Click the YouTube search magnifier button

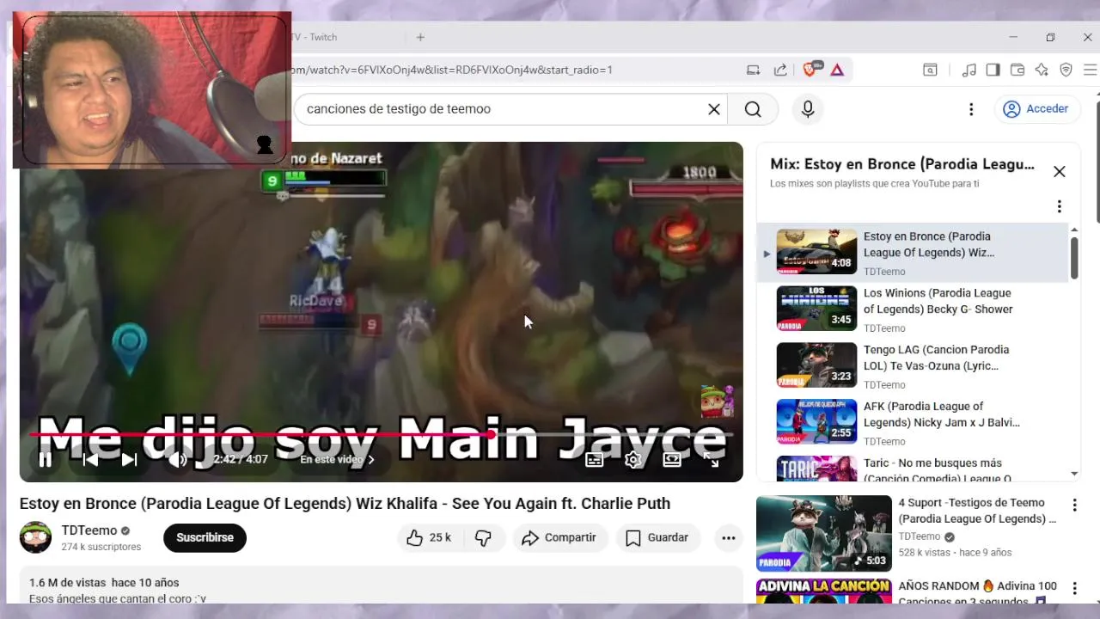tap(753, 109)
